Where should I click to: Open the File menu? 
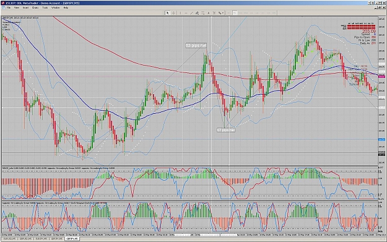point(9,7)
